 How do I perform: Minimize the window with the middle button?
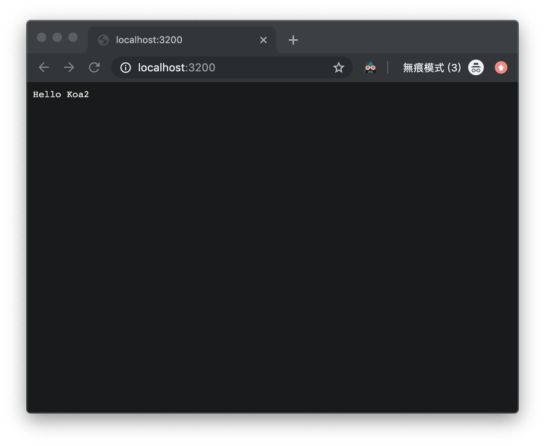coord(57,37)
